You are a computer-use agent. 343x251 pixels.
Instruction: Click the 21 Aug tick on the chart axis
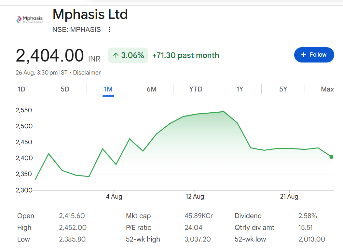pyautogui.click(x=289, y=196)
